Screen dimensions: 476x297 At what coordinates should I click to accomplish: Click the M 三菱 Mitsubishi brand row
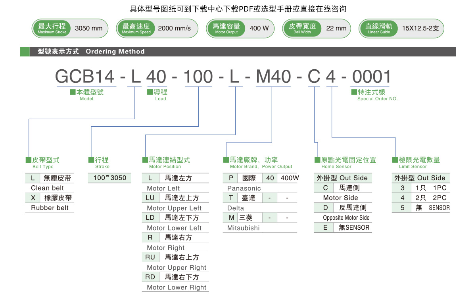260,217
